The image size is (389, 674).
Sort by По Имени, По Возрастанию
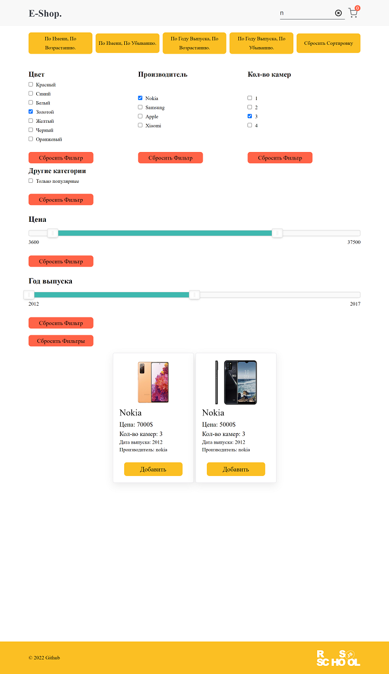point(60,43)
